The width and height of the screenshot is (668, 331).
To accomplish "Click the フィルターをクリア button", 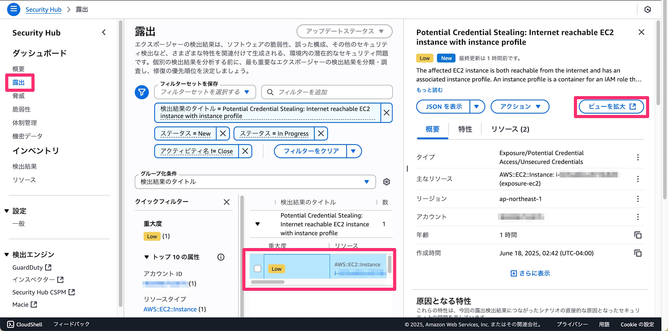I will (311, 151).
